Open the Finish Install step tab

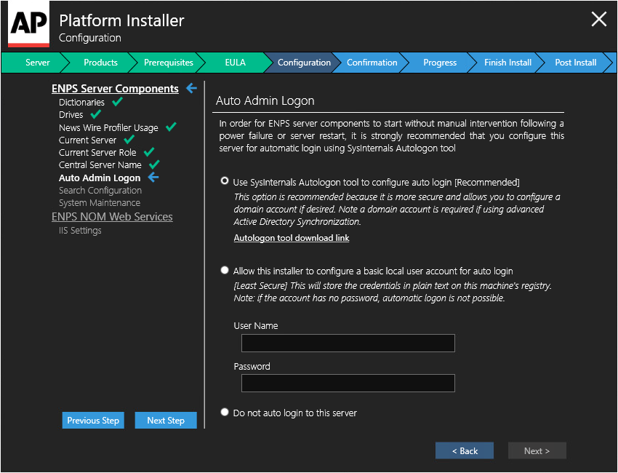(x=507, y=63)
